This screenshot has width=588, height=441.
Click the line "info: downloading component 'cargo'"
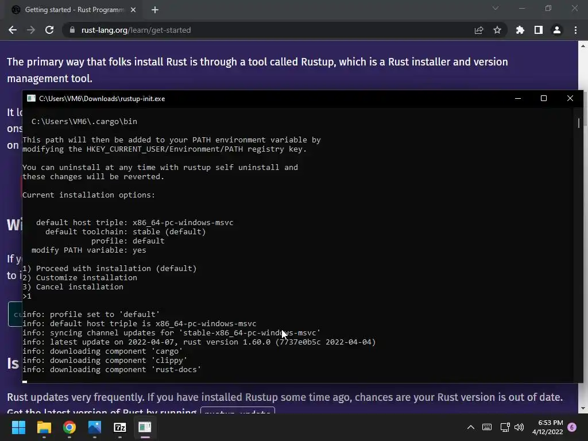(103, 351)
